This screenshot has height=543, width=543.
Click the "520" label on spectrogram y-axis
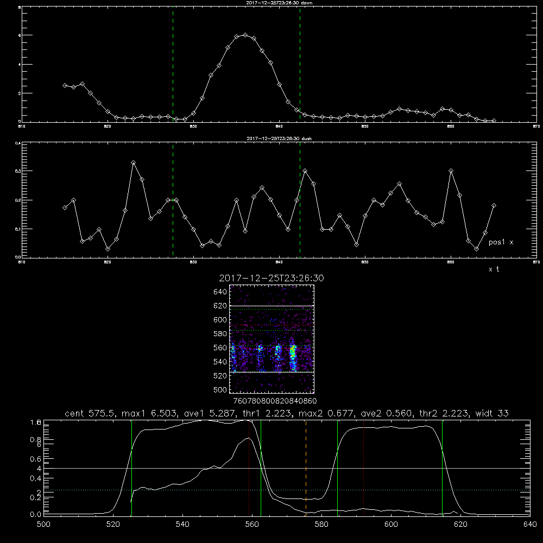click(220, 376)
